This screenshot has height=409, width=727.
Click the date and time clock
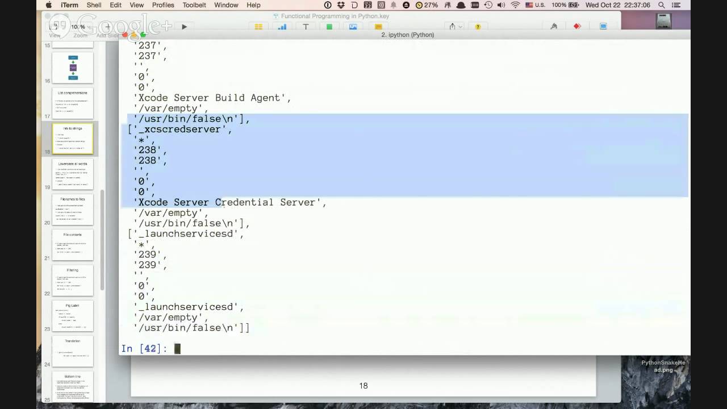pos(618,5)
